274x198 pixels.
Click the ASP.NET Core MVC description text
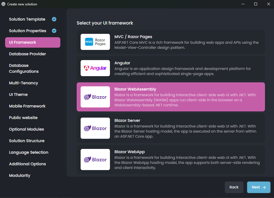tap(186, 45)
